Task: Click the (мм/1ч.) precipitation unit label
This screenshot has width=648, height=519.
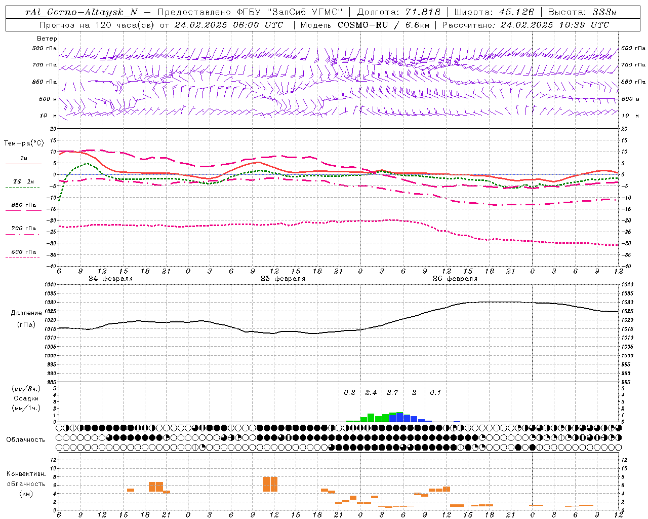Action: (x=26, y=408)
